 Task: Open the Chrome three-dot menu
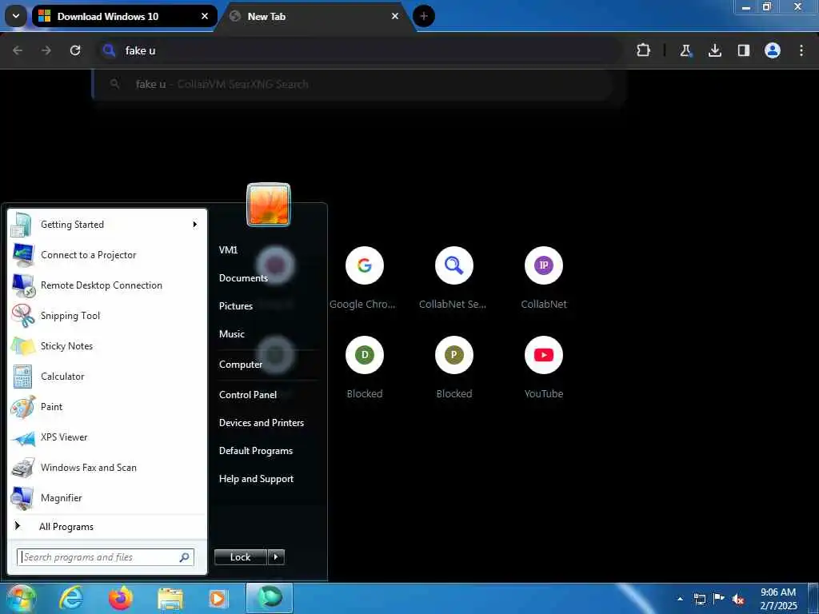pyautogui.click(x=801, y=50)
